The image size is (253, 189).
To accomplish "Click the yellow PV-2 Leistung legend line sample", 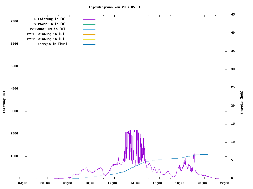I will pos(89,39).
